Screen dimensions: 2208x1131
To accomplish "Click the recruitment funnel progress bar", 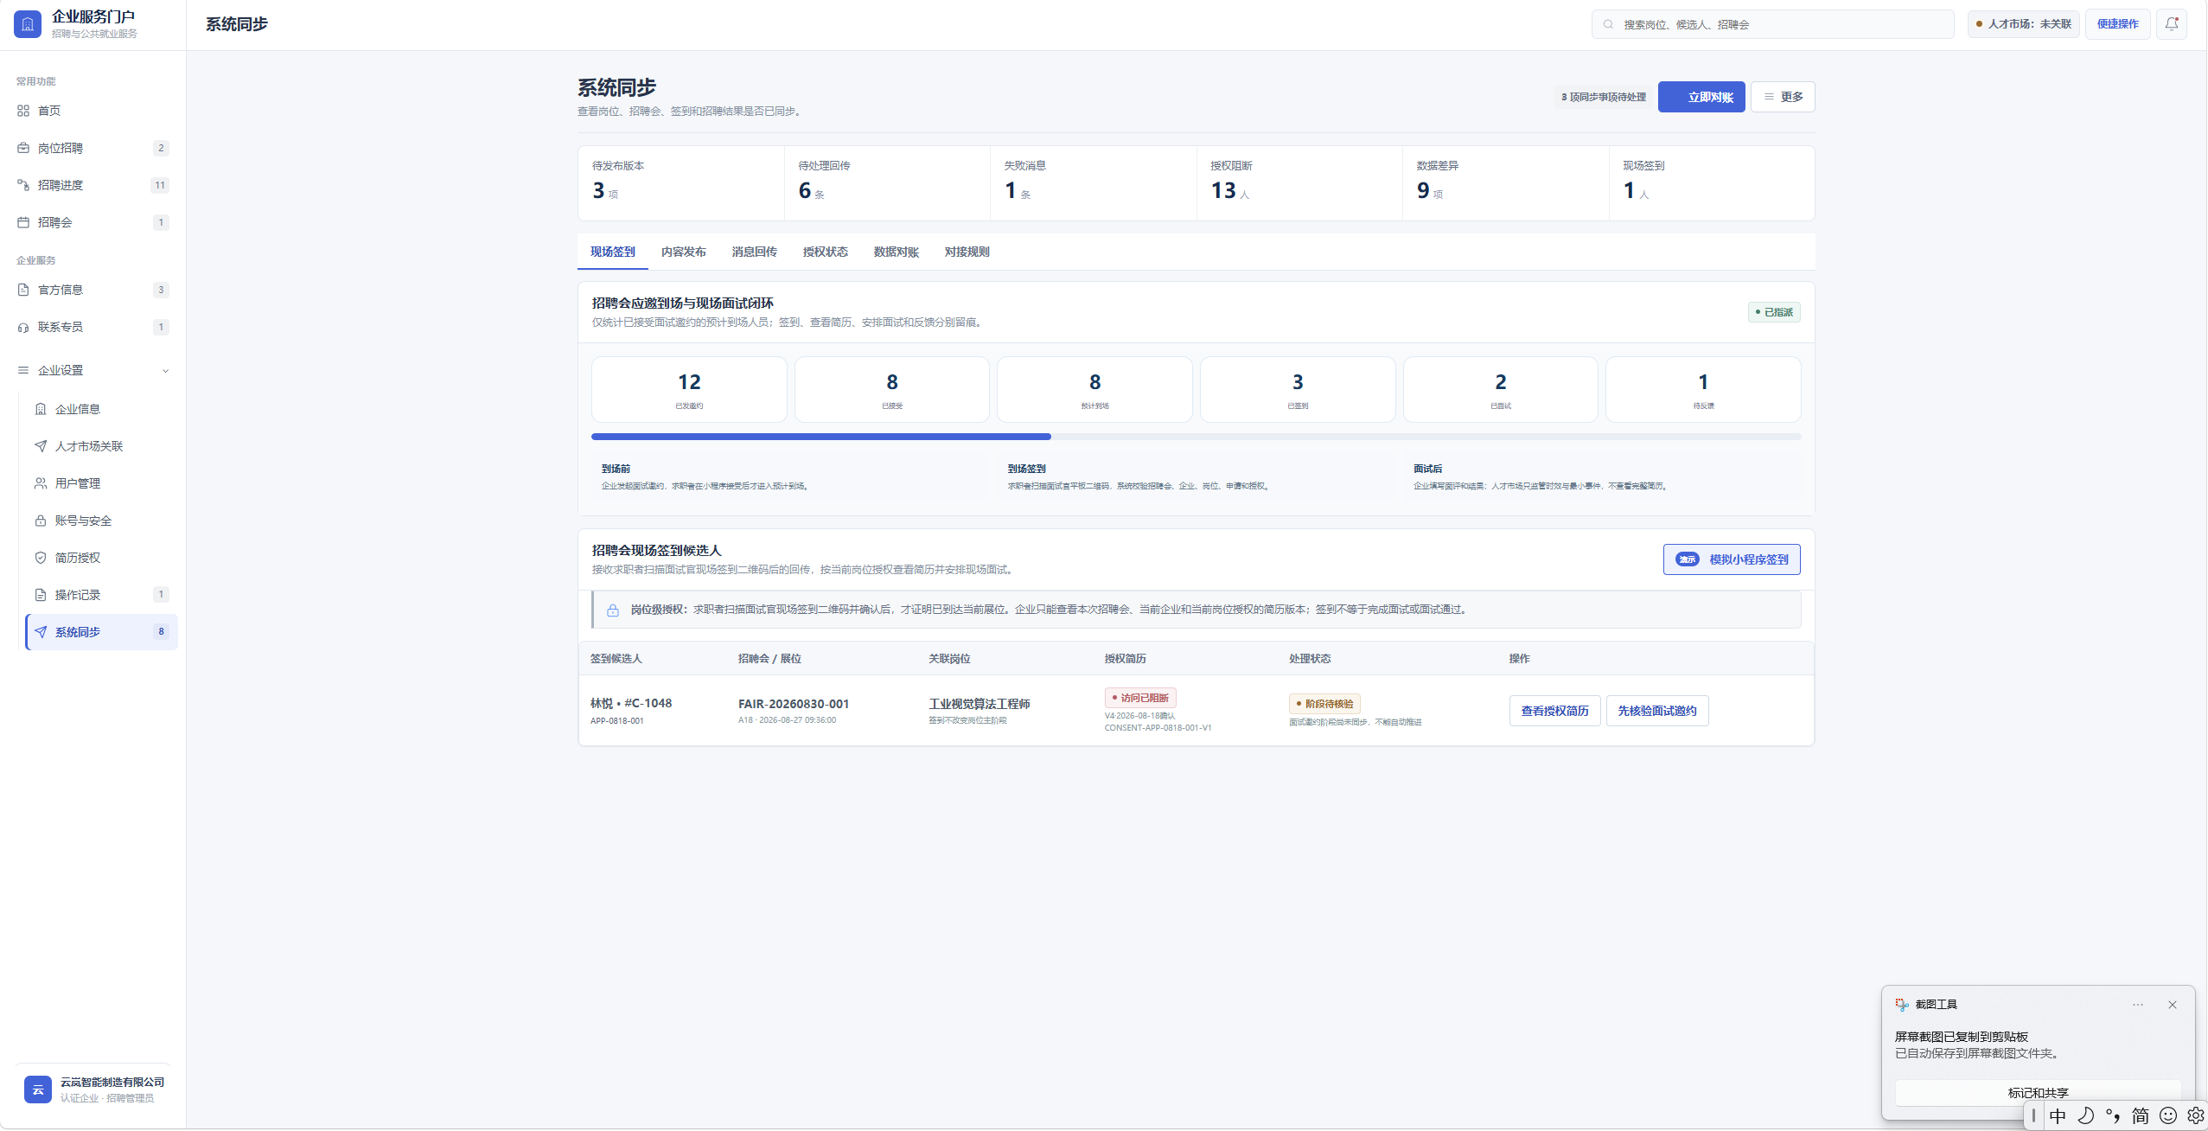I will coord(1196,437).
